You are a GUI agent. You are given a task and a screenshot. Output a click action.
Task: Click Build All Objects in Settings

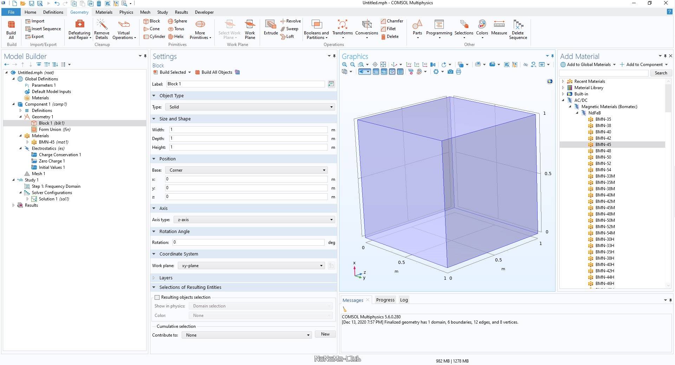point(214,72)
